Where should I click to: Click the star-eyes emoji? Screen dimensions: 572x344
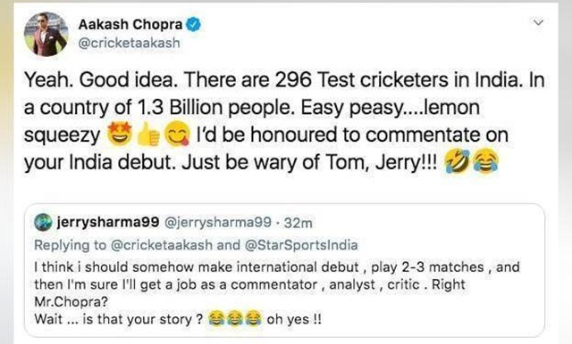tap(119, 135)
